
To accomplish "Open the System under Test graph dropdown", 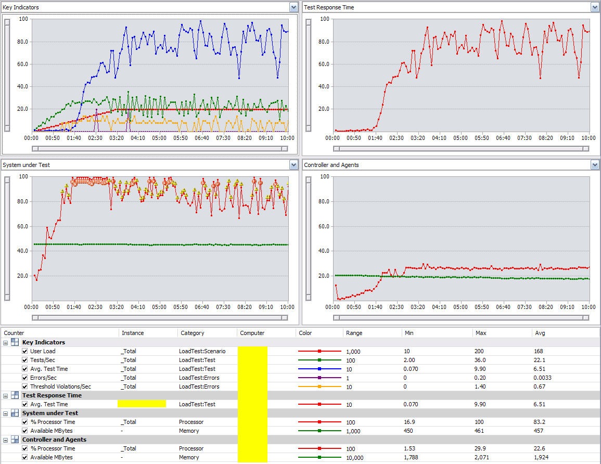I will pyautogui.click(x=293, y=165).
